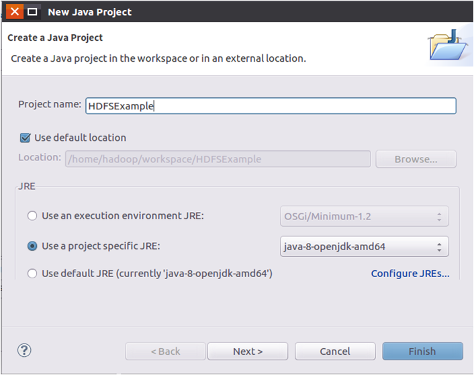Maximize the New Java Project window
This screenshot has height=375, width=474.
(32, 11)
